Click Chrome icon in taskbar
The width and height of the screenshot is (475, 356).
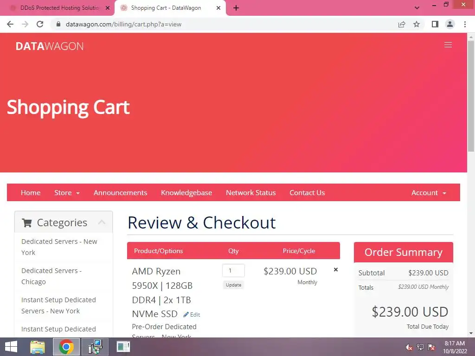pos(66,347)
